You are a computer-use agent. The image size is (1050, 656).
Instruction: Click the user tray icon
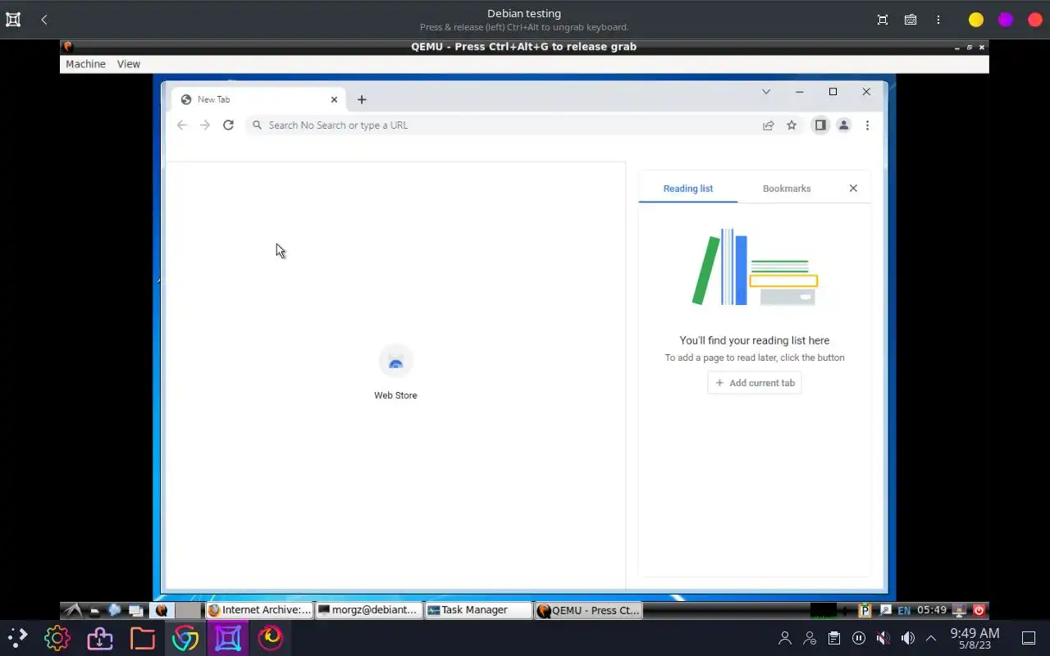[x=785, y=638]
